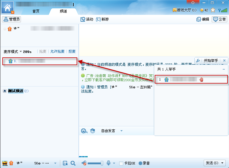Adjust the speaker volume slider
229x168 pixels.
coord(95,163)
